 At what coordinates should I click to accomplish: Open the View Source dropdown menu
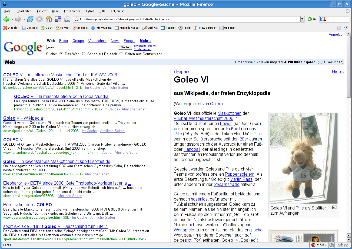click(x=205, y=28)
